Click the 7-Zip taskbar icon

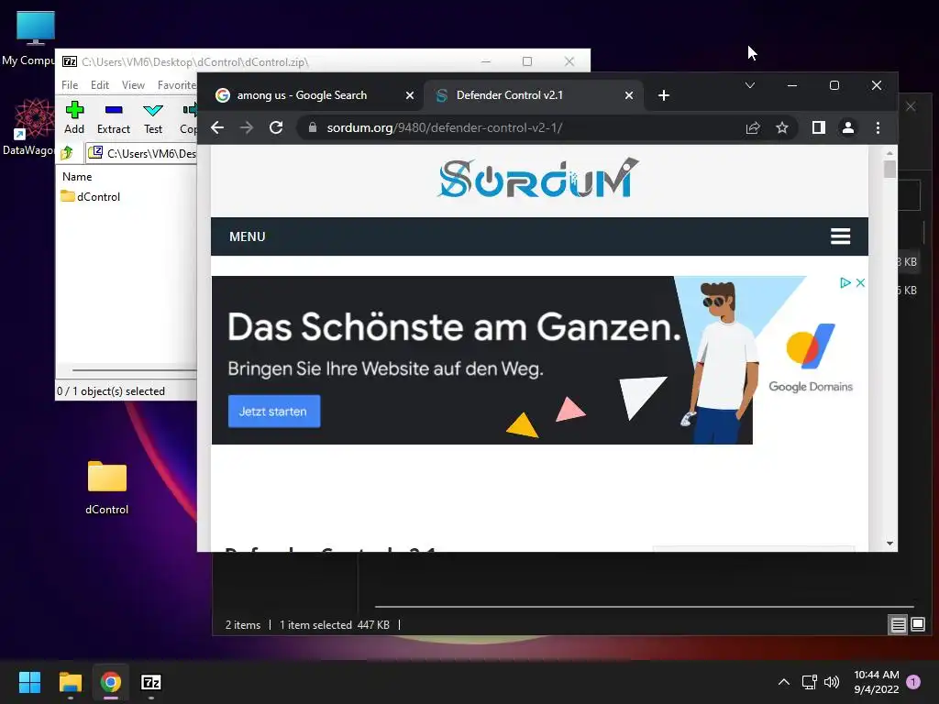coord(151,682)
